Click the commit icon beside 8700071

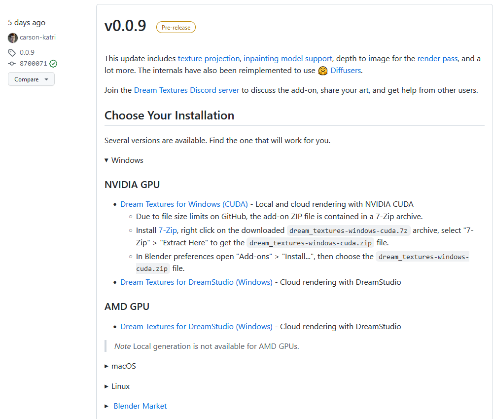tap(12, 64)
